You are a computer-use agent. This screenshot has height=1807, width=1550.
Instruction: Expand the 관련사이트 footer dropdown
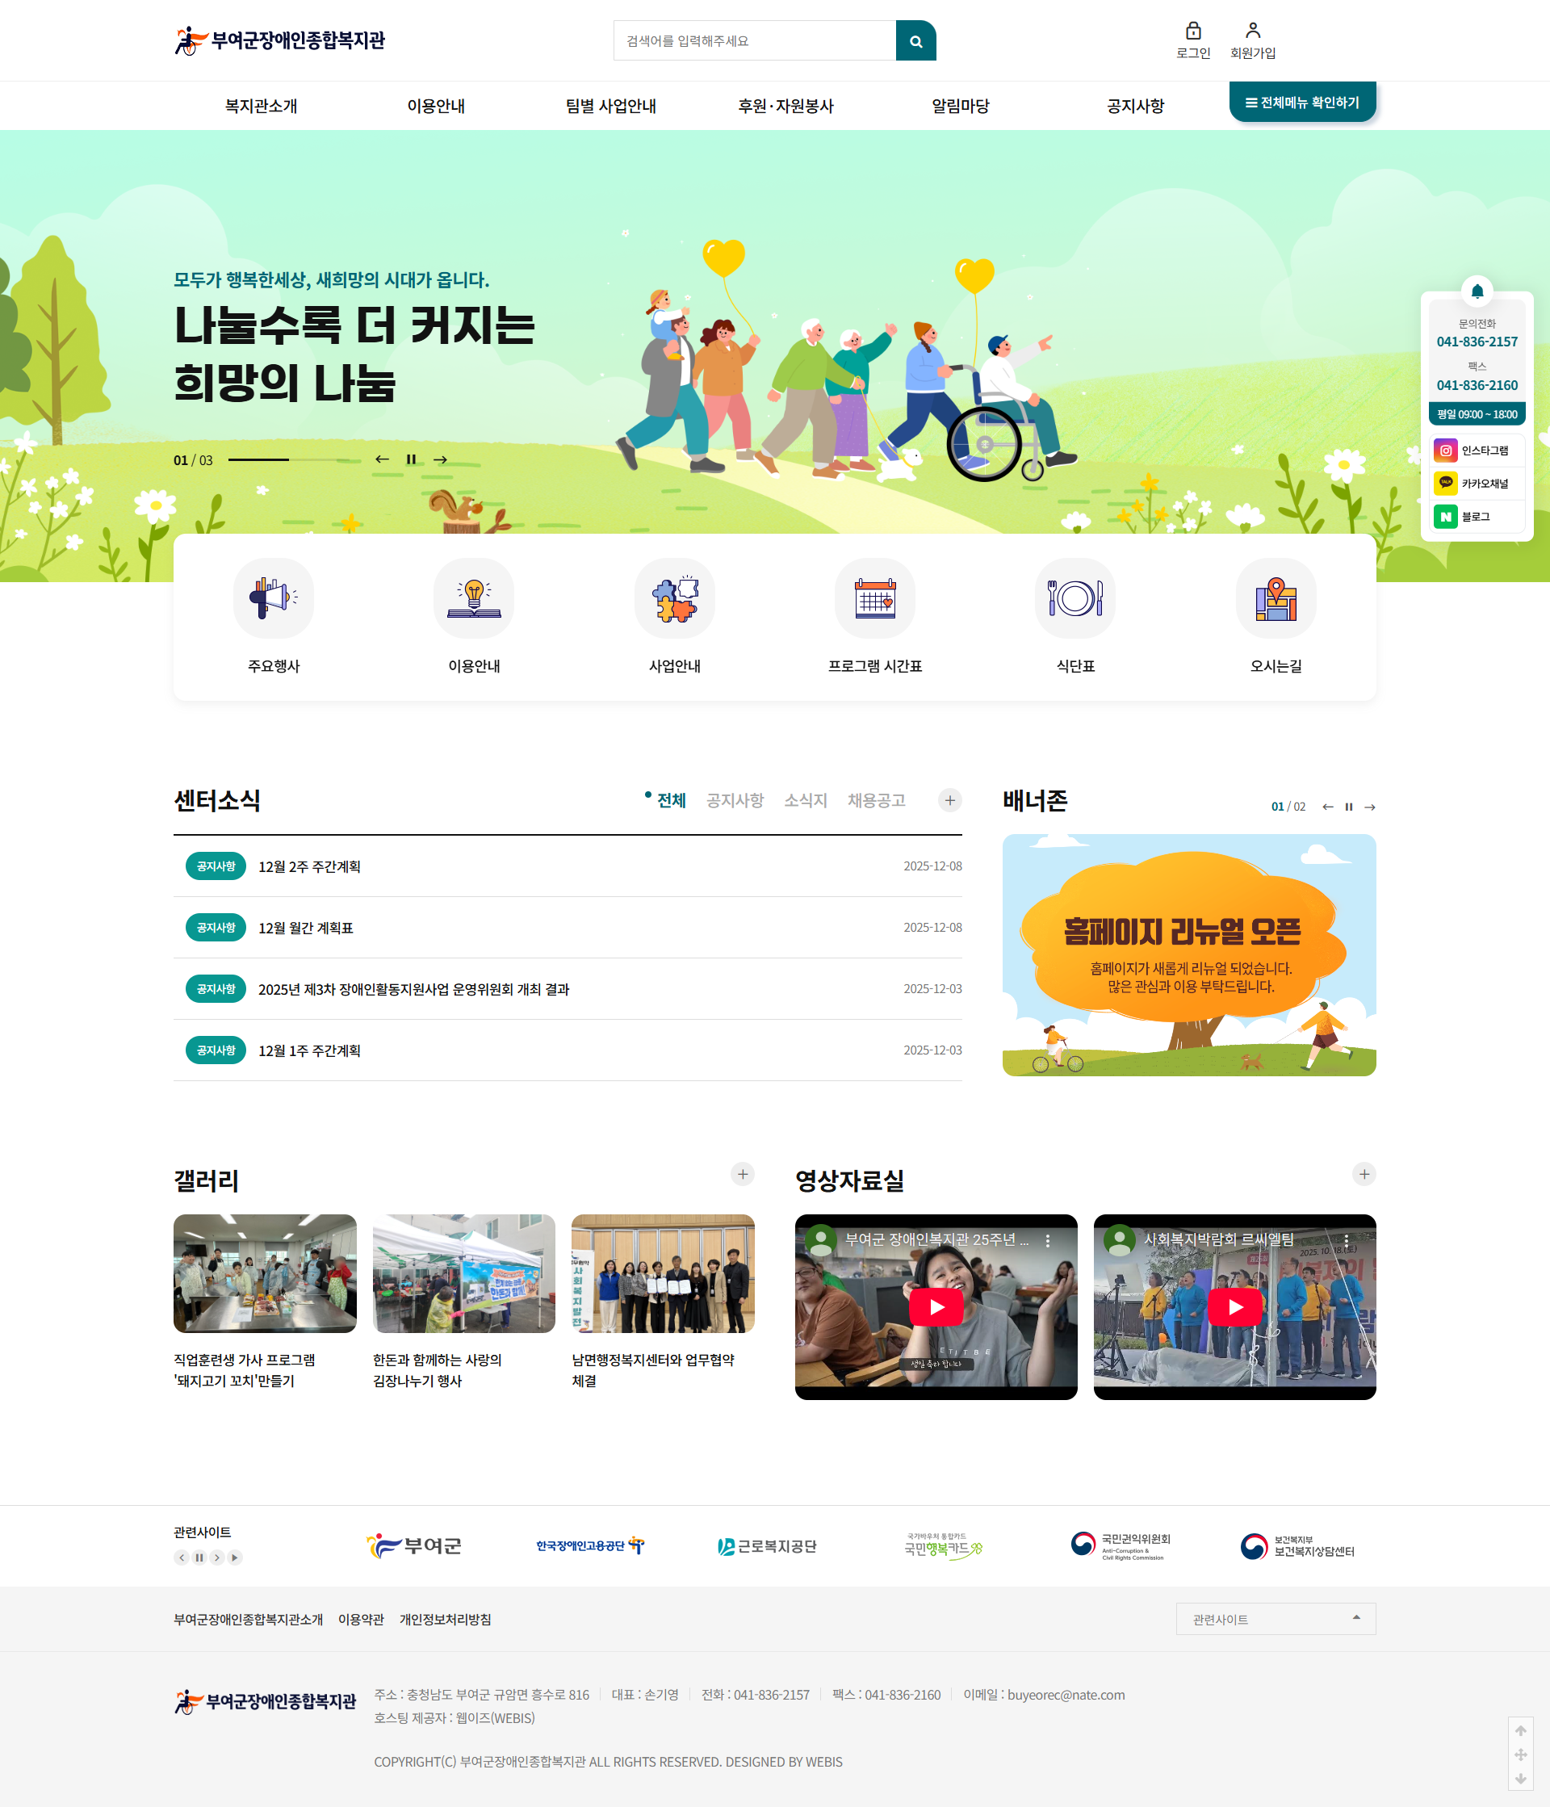1275,1619
